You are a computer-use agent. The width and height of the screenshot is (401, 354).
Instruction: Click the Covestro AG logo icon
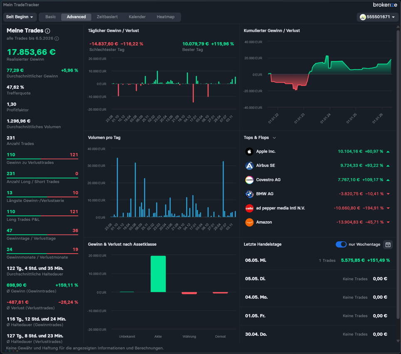249,180
